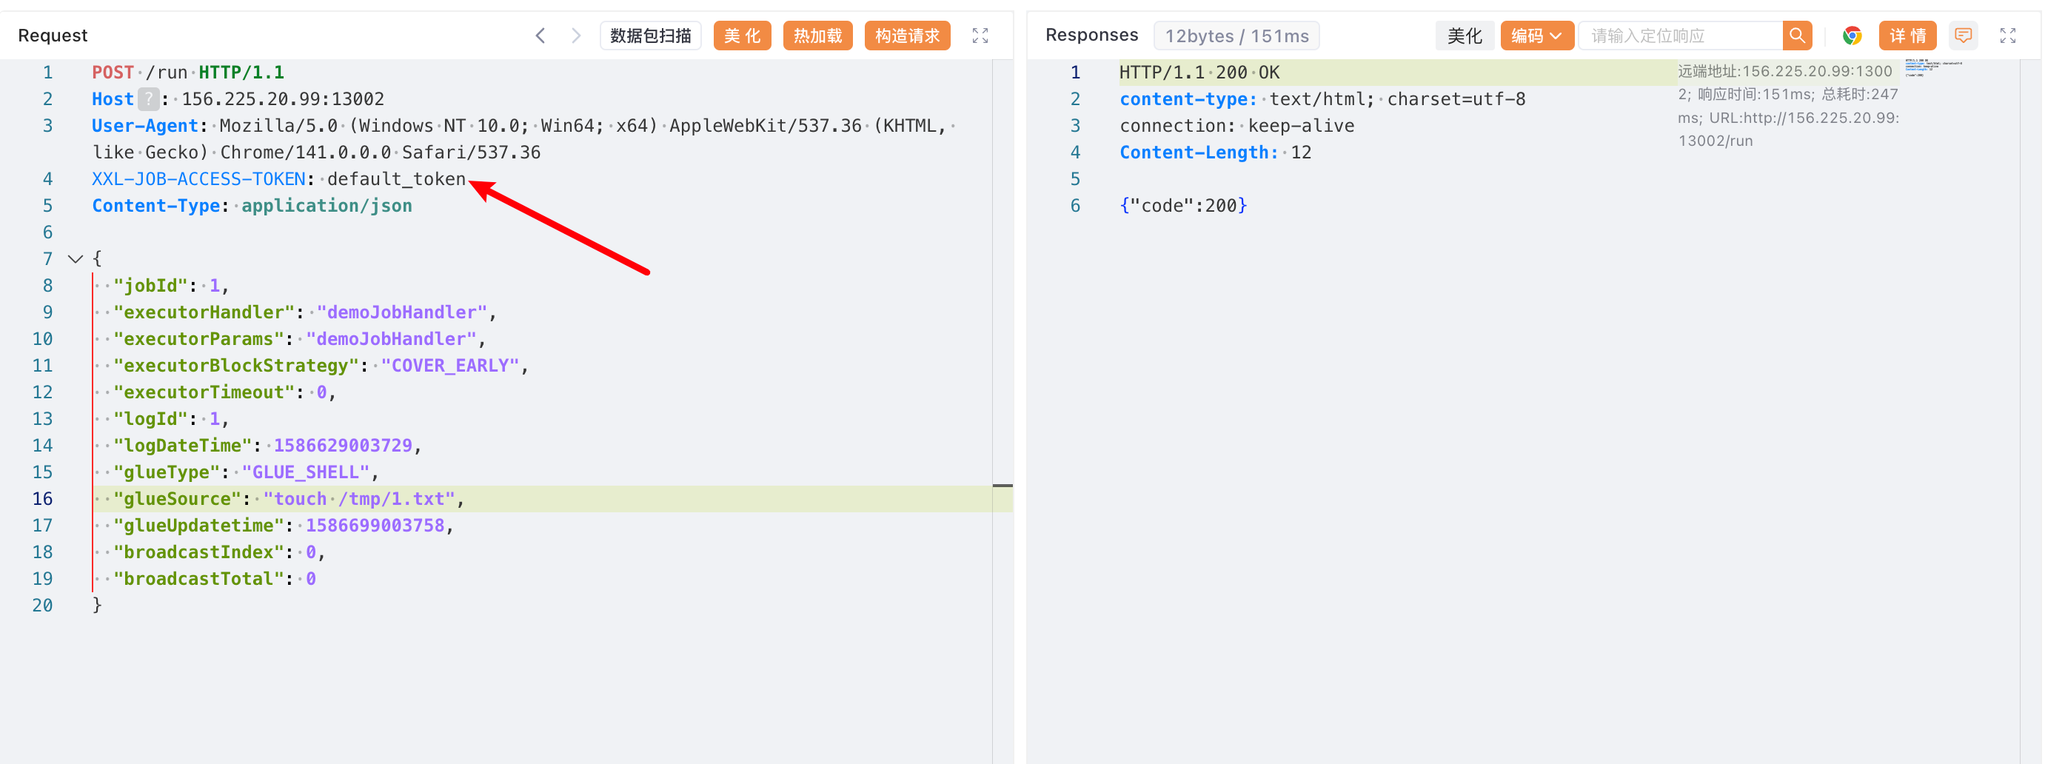Click the request 美化 beautify button
The height and width of the screenshot is (764, 2045).
741,36
